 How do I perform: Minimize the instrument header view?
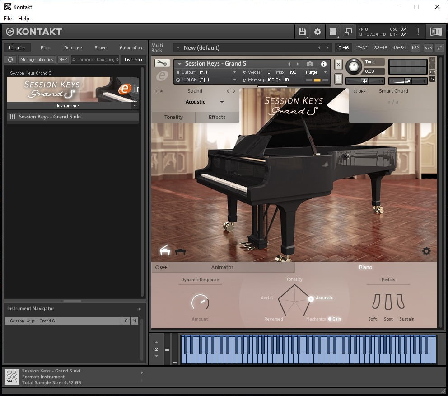[432, 66]
